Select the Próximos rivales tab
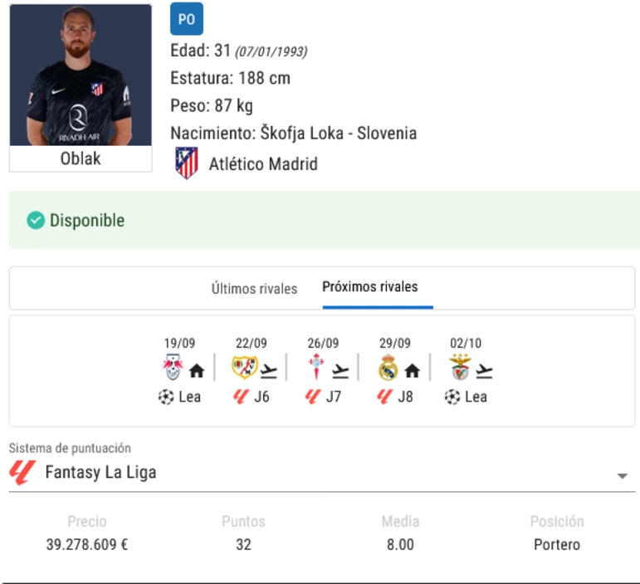The height and width of the screenshot is (584, 640). (370, 287)
